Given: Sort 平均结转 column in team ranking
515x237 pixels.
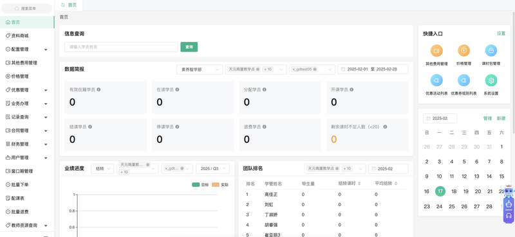Looking at the screenshot, I should [x=397, y=184].
